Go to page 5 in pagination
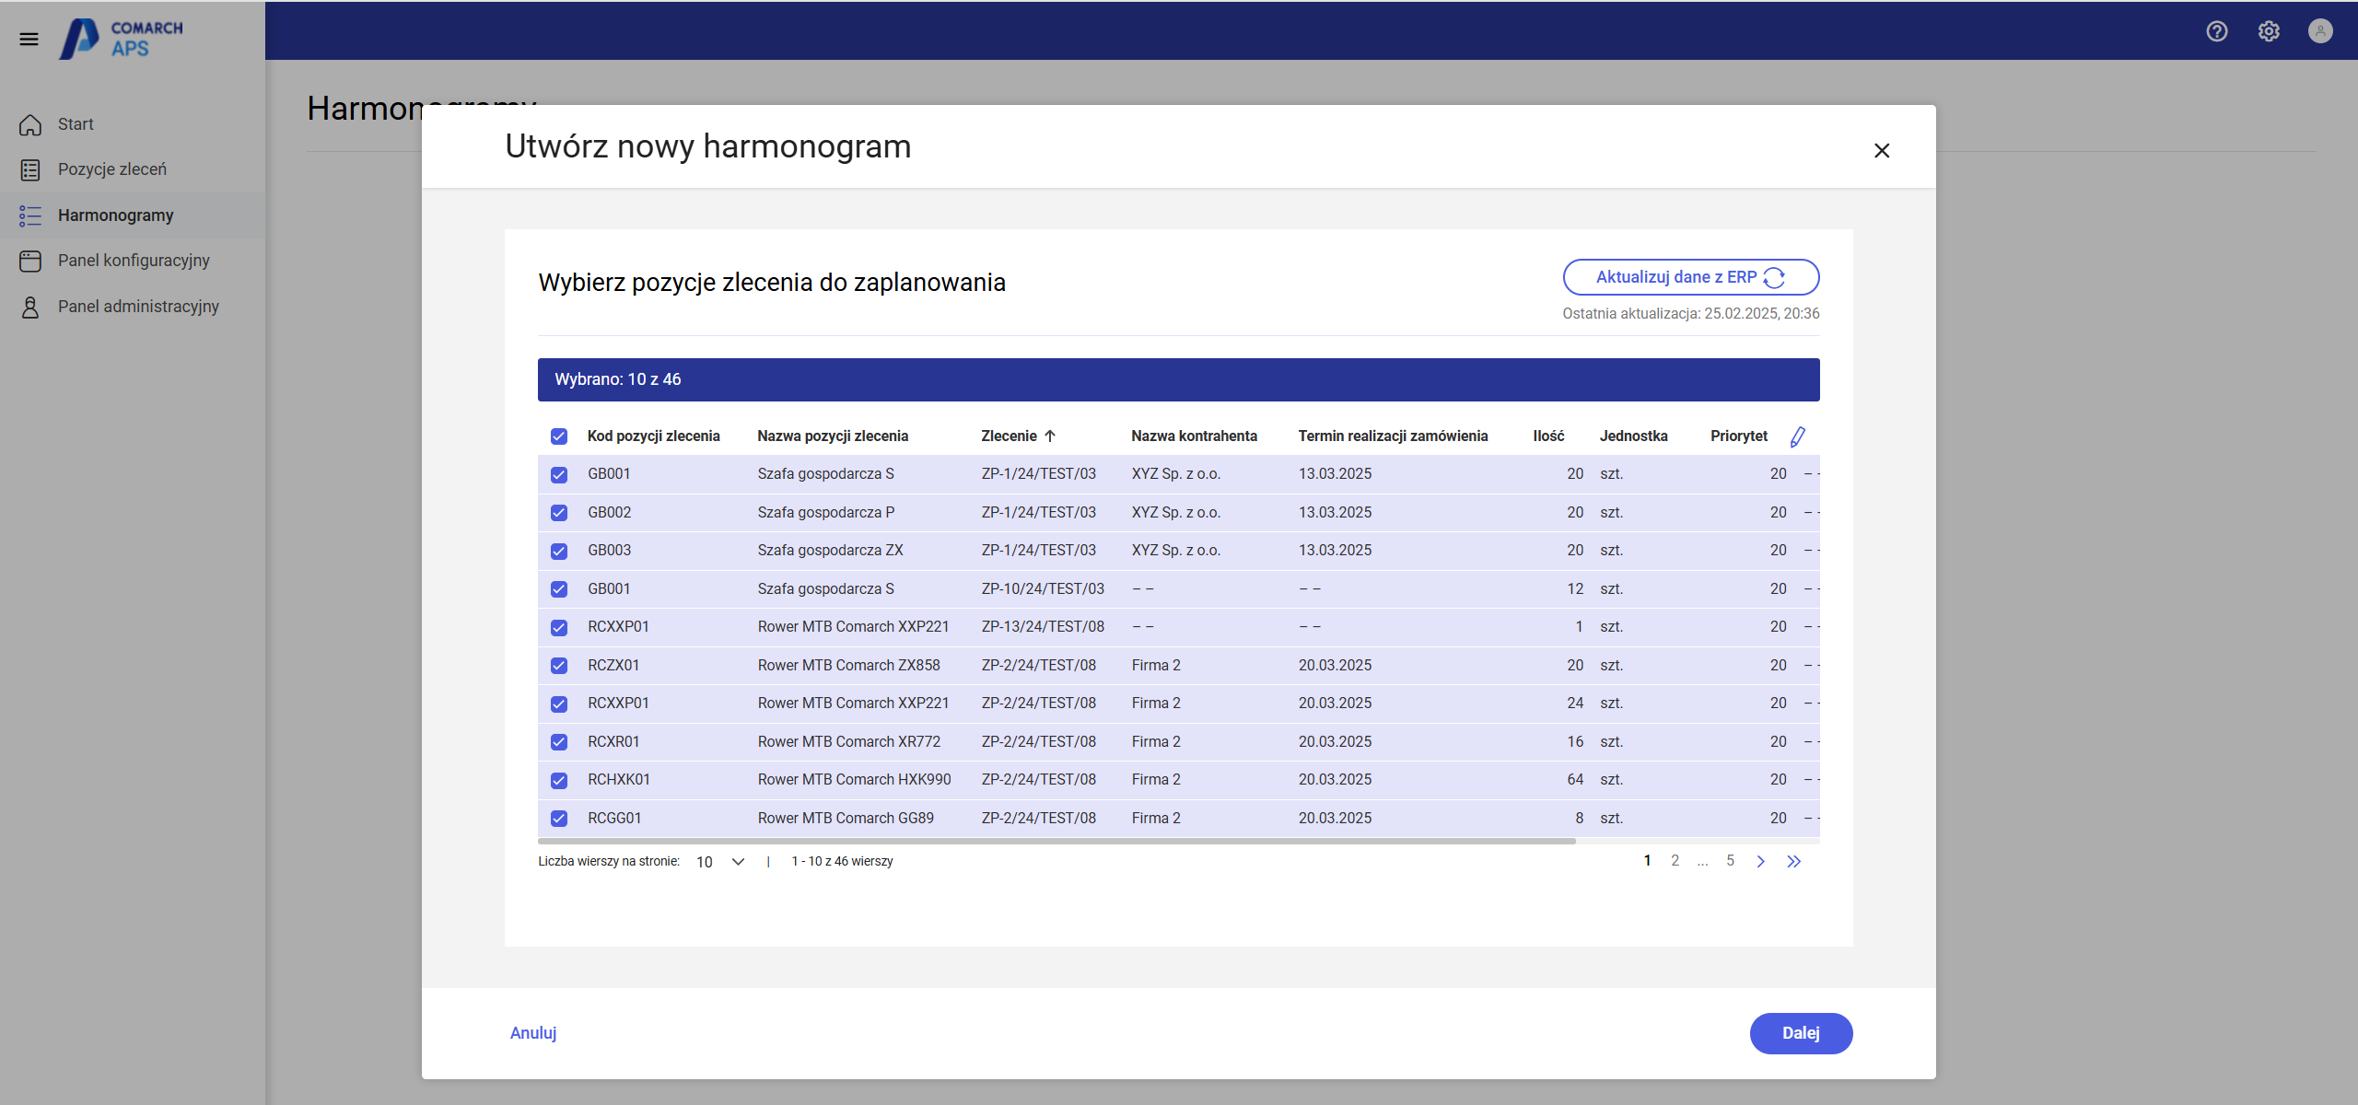Viewport: 2358px width, 1105px height. (1730, 861)
